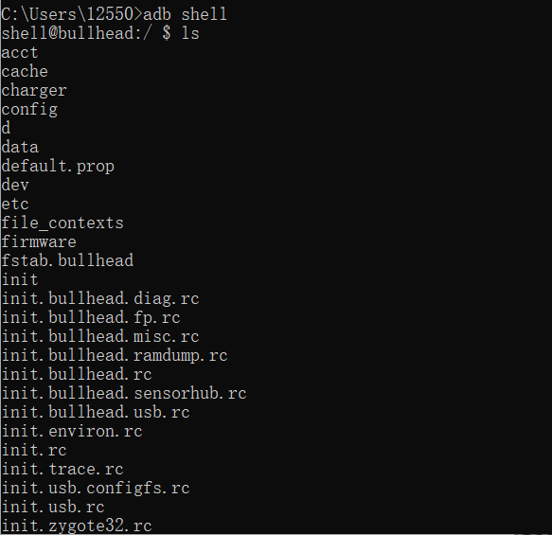Click the 'init.zygote32.rc' last line
This screenshot has height=535, width=552.
click(x=77, y=526)
